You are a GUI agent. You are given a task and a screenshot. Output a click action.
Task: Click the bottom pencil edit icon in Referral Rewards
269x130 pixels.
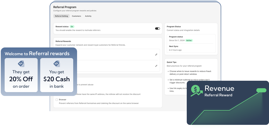(156, 66)
